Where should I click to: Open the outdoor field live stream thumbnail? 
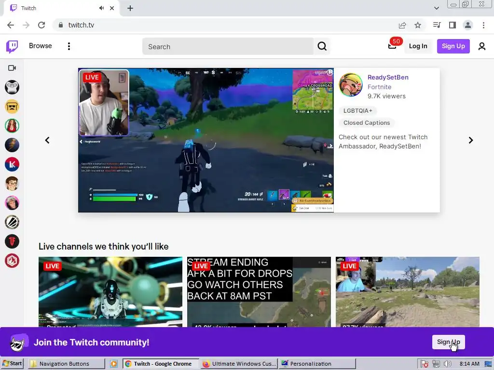[407, 292]
